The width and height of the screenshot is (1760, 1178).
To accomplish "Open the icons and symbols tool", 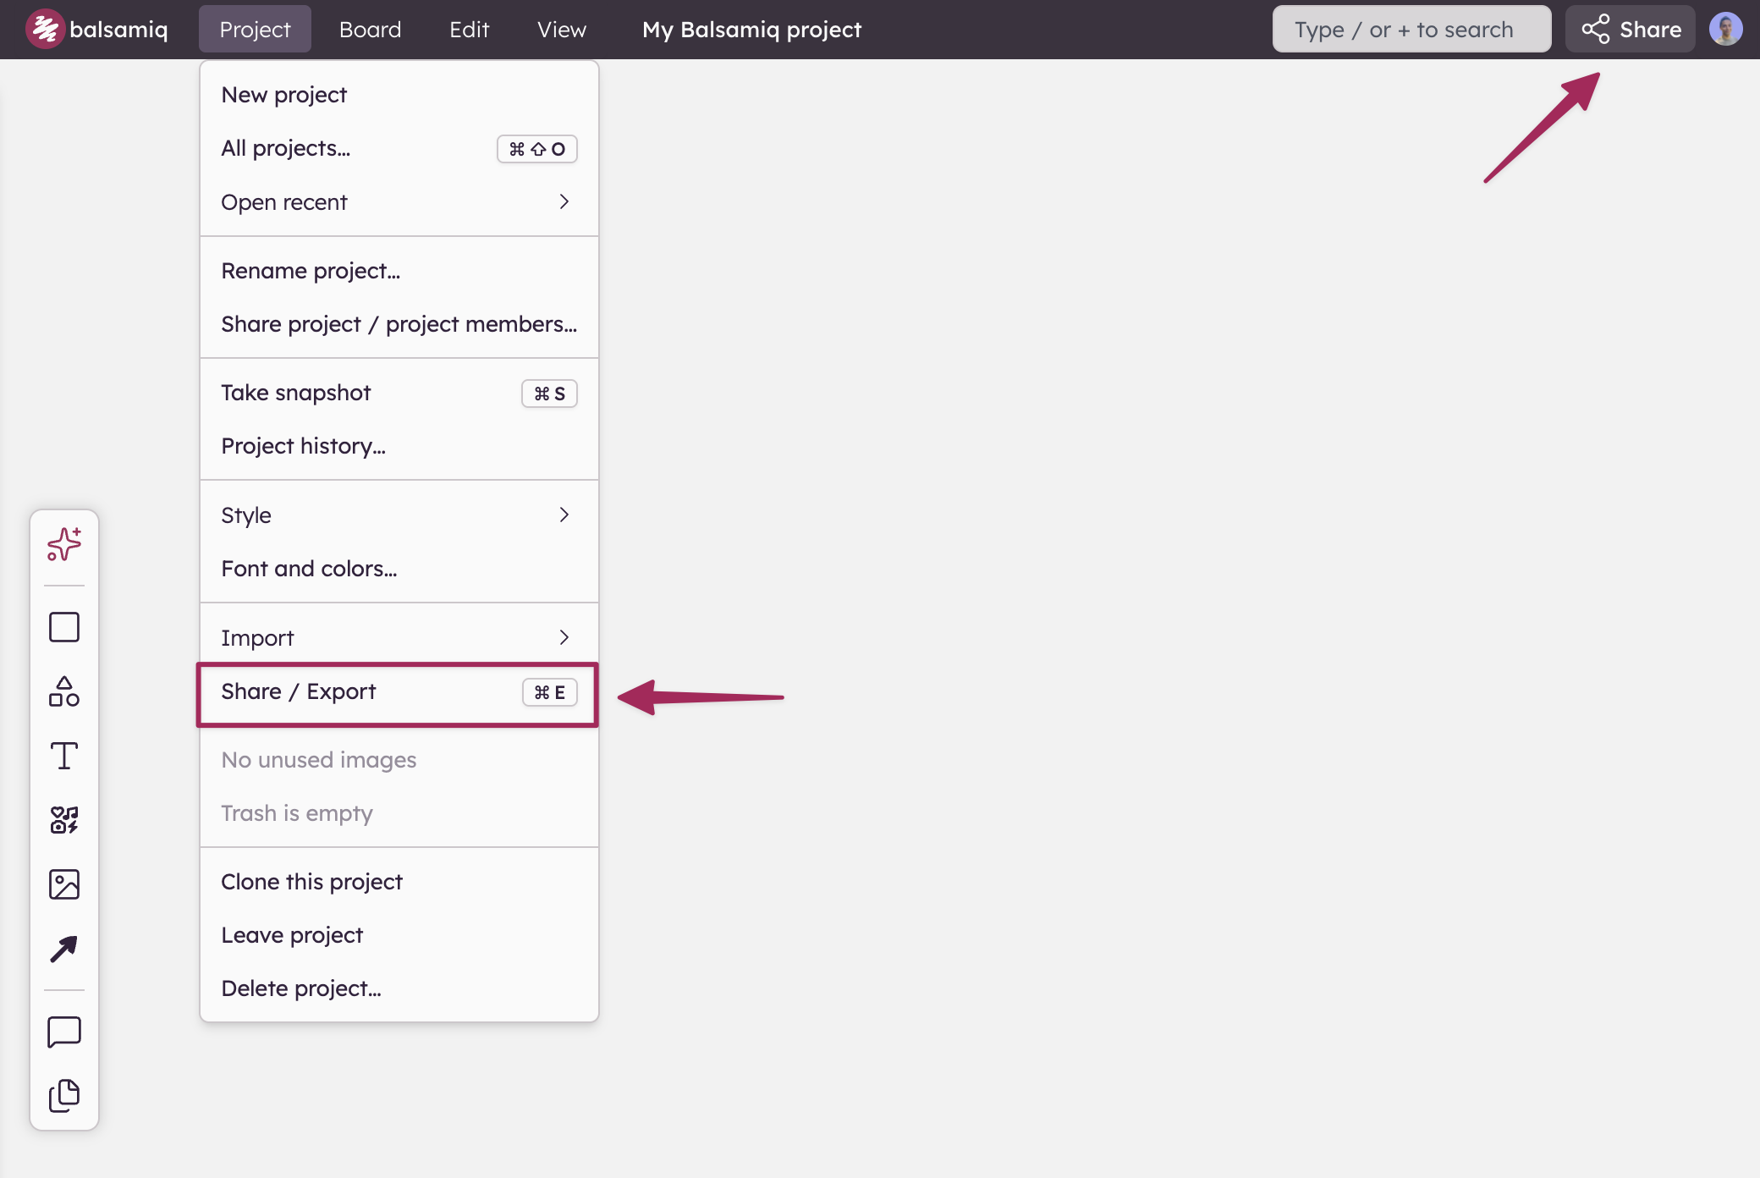I will point(64,820).
